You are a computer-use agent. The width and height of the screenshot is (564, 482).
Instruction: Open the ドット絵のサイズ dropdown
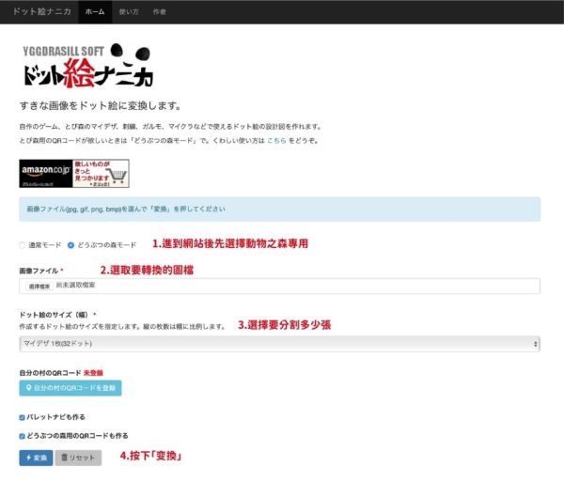click(x=279, y=344)
